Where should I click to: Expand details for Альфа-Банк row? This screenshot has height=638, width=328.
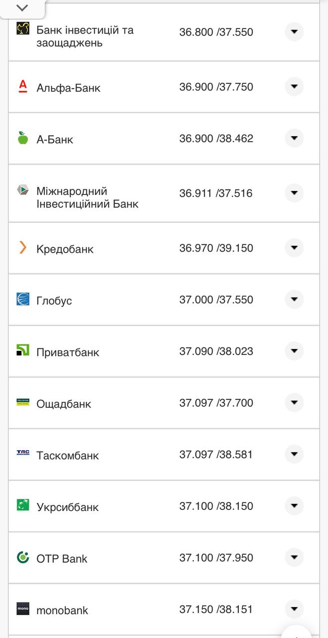[x=294, y=86]
